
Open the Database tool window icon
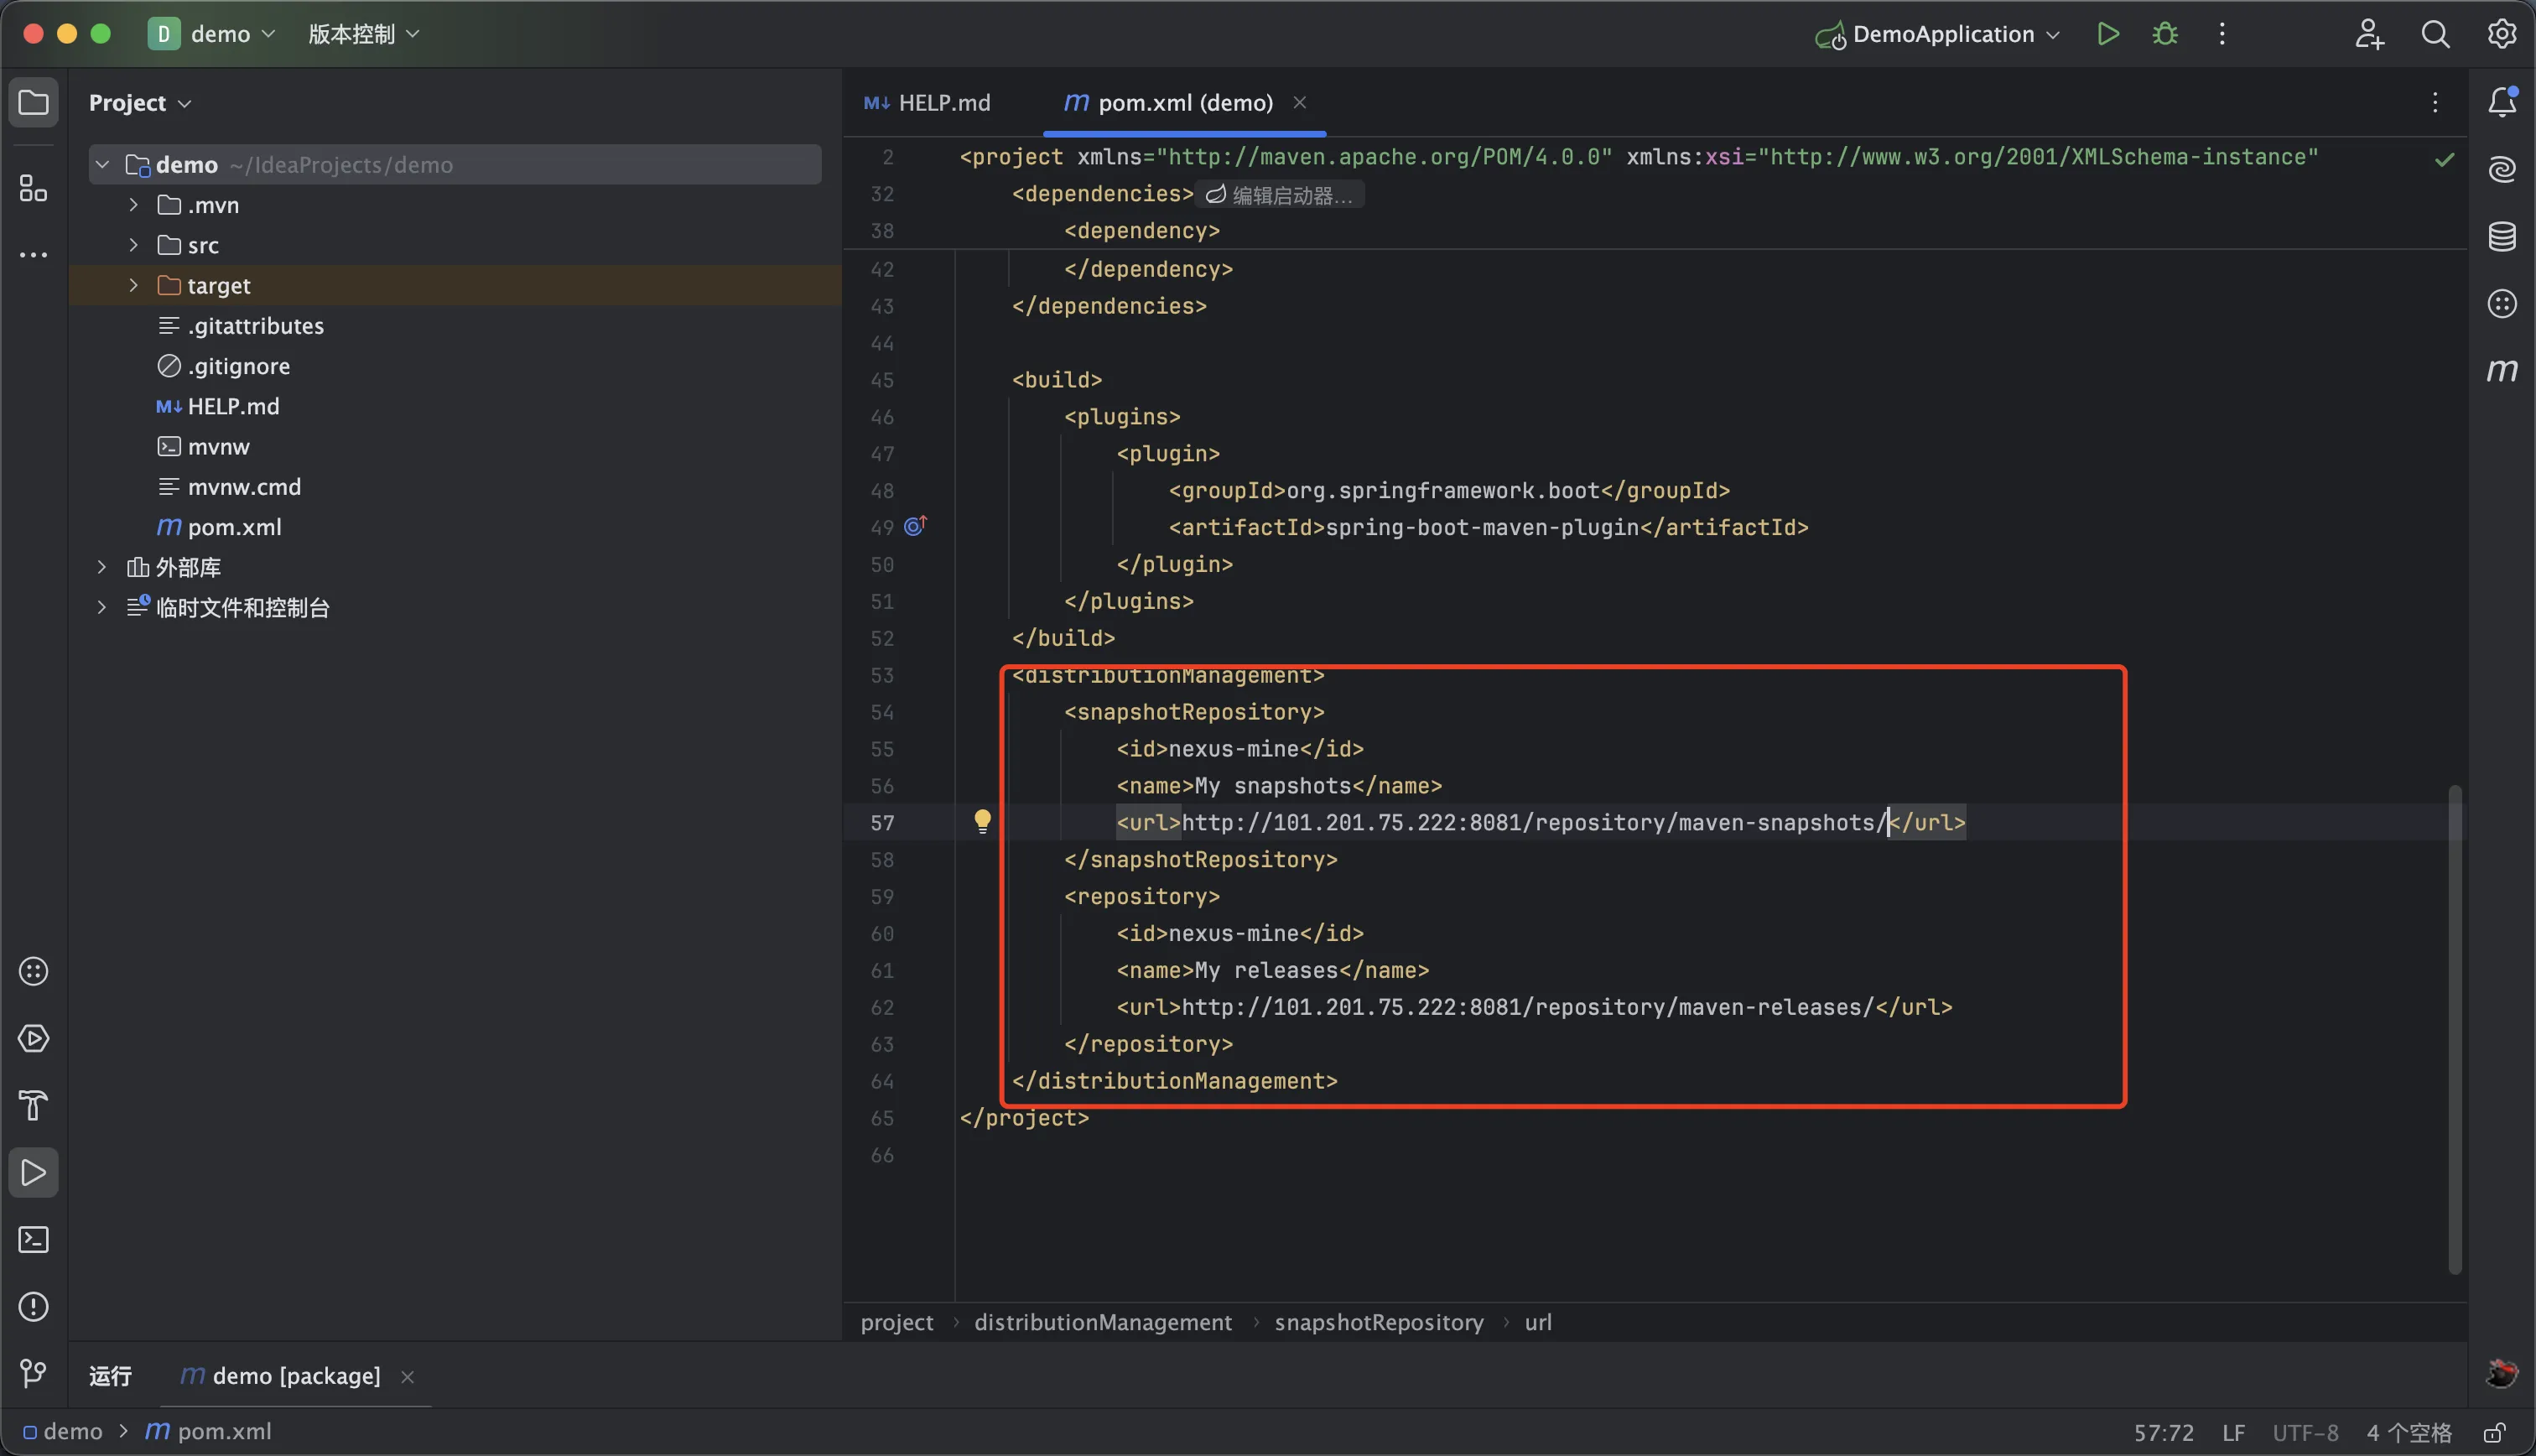coord(2501,237)
